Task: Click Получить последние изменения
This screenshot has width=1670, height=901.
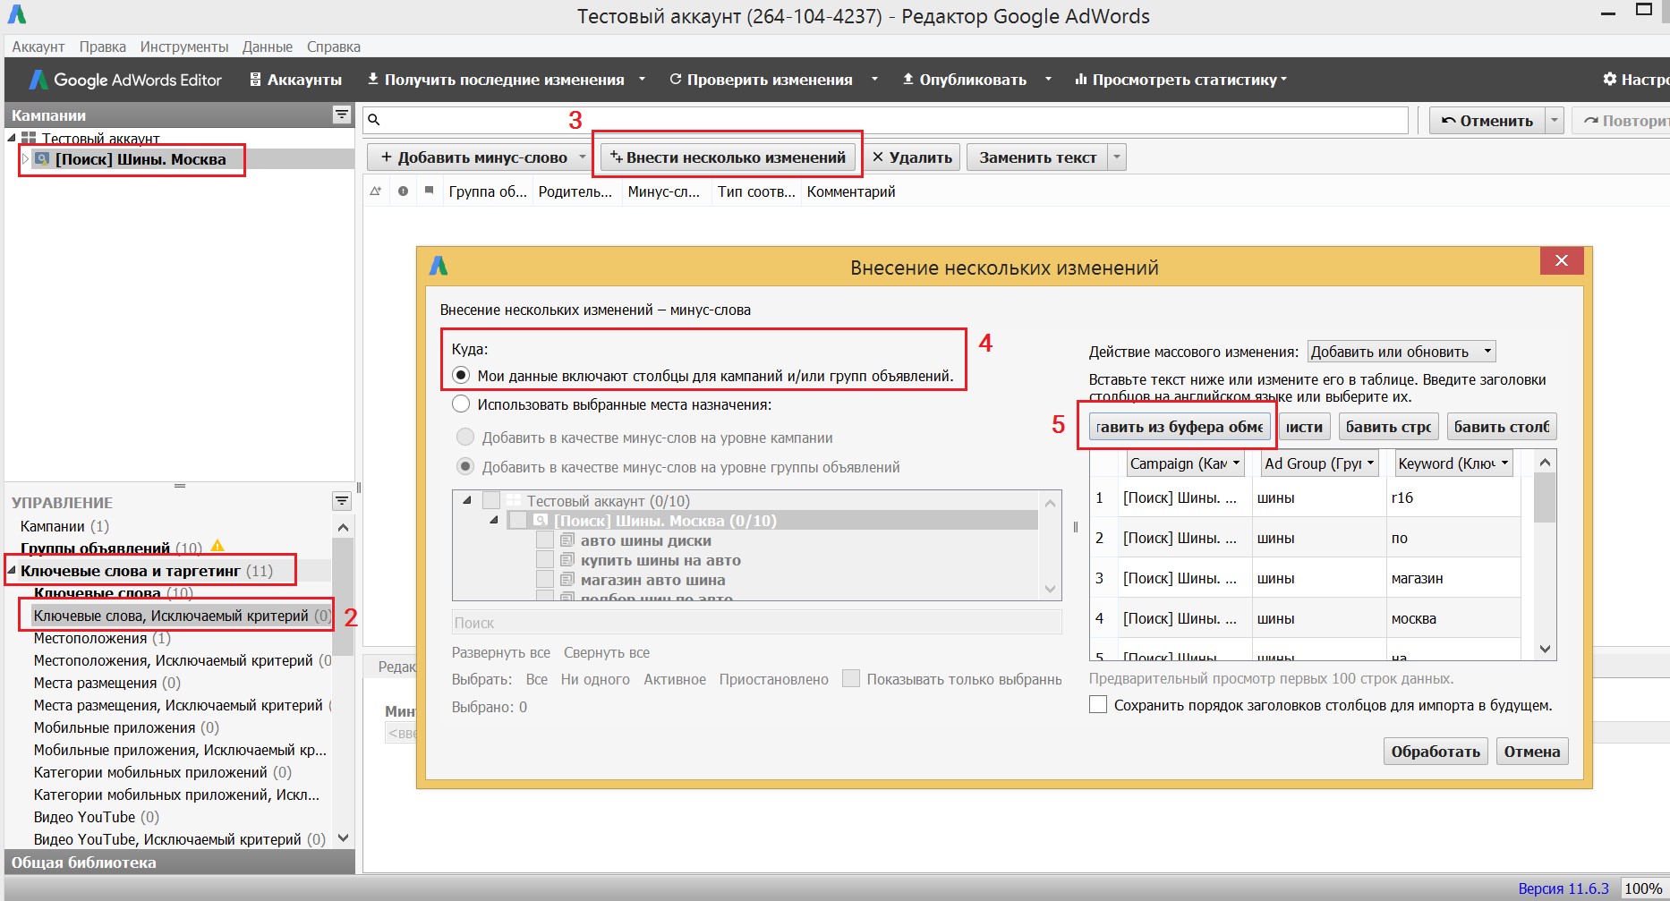Action: coord(496,80)
